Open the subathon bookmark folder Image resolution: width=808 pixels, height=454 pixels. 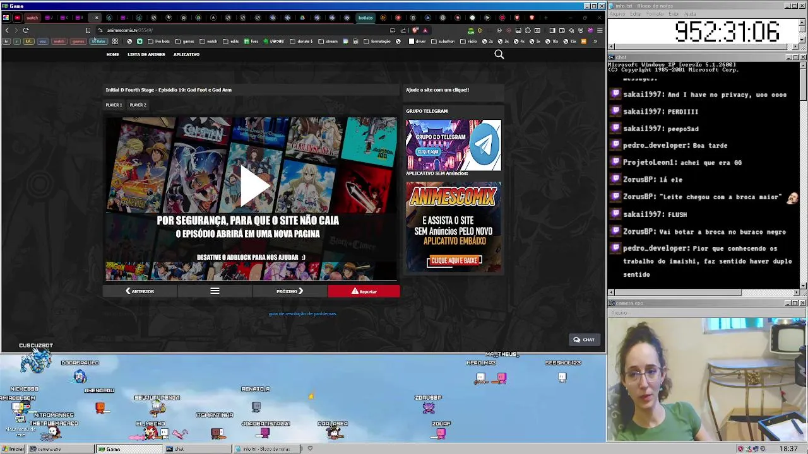(x=443, y=42)
